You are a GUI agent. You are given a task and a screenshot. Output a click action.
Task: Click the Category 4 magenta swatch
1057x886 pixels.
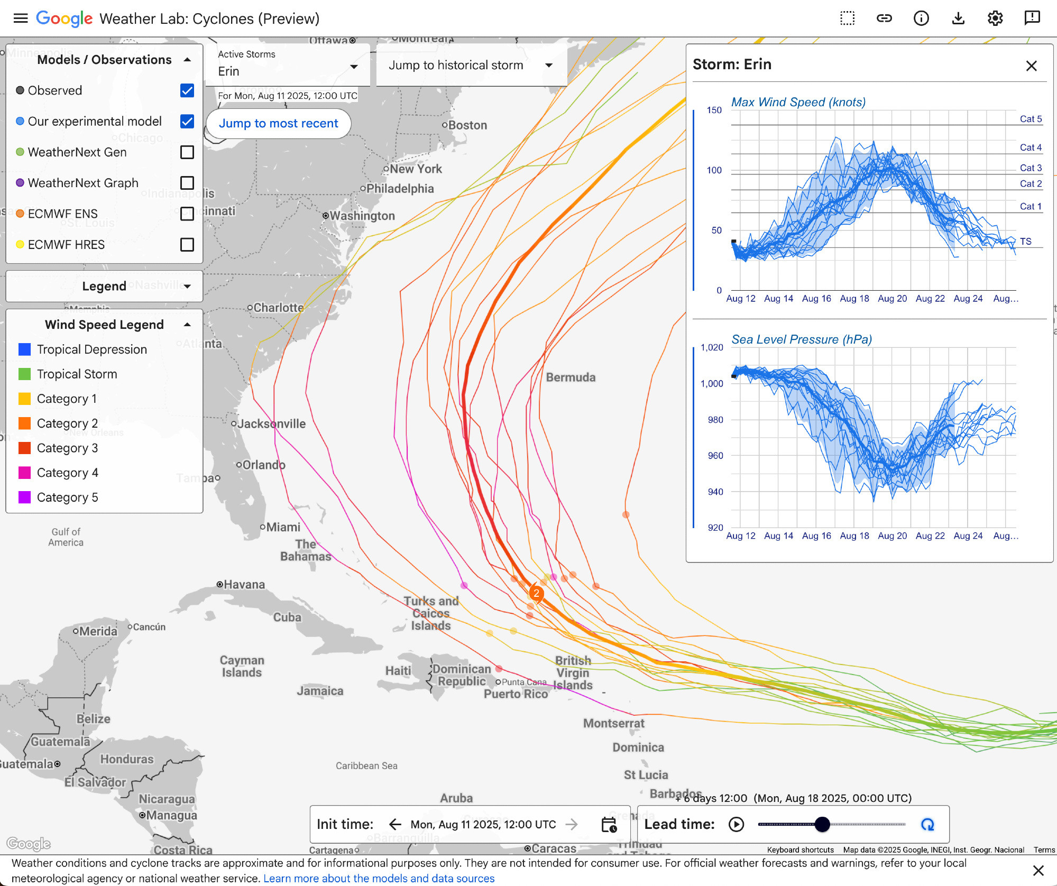24,473
